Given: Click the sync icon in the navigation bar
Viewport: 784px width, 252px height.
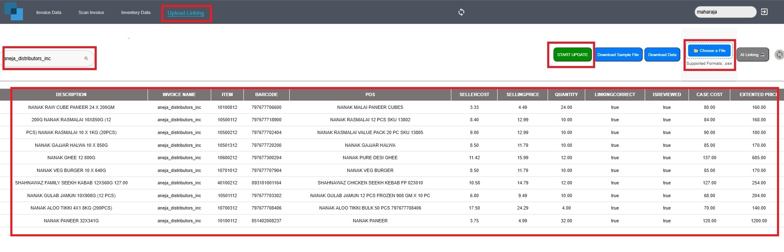Looking at the screenshot, I should point(461,12).
